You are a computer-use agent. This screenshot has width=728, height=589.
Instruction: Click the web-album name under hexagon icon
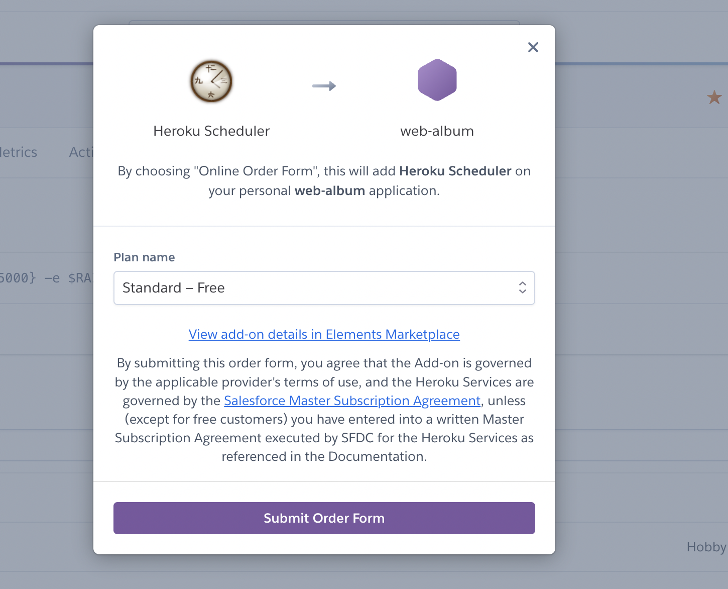(437, 131)
